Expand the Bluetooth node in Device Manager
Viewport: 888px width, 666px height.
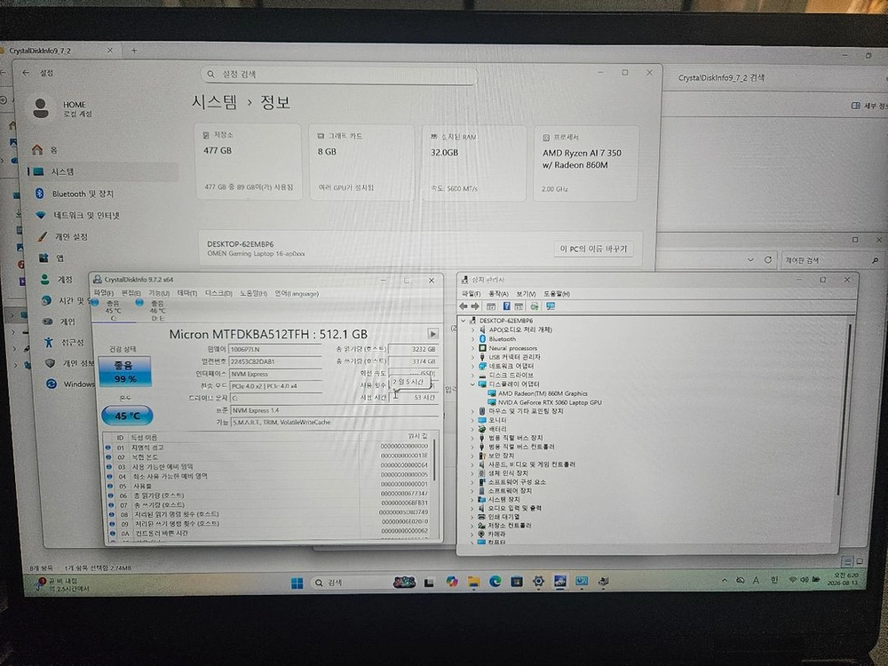pos(473,338)
